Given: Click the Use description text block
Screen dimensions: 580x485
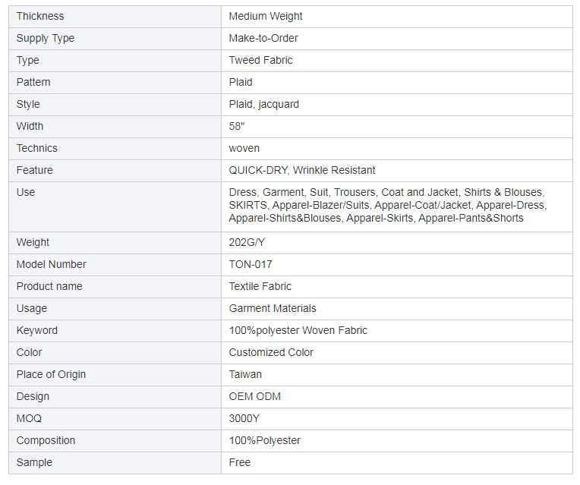Looking at the screenshot, I should [388, 206].
